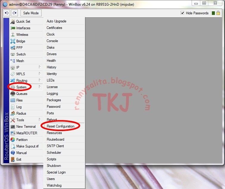Click the WinBox title bar logo
This screenshot has width=225, height=189.
pos(5,4)
